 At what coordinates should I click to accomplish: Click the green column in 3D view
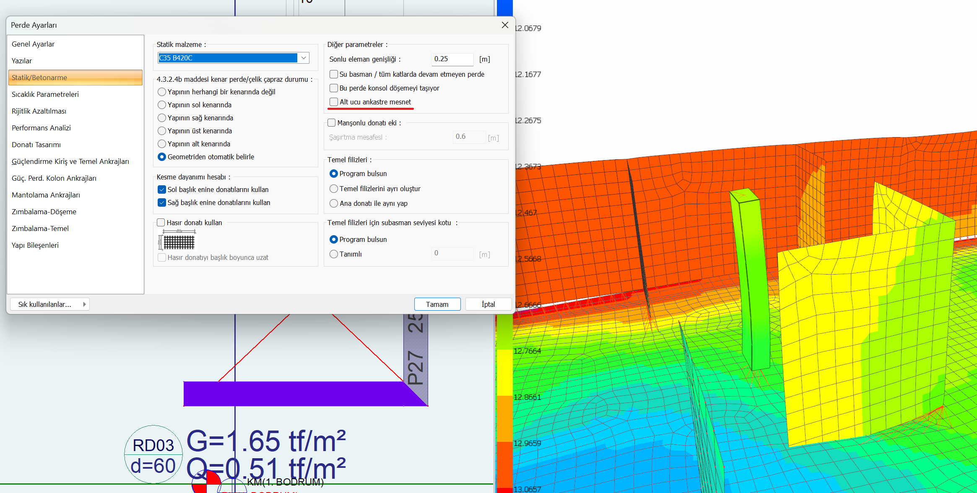[x=752, y=281]
